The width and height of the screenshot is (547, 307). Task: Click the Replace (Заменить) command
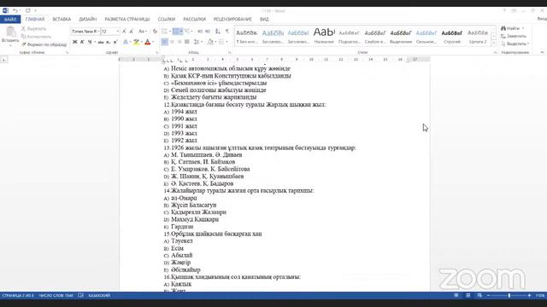(x=514, y=36)
